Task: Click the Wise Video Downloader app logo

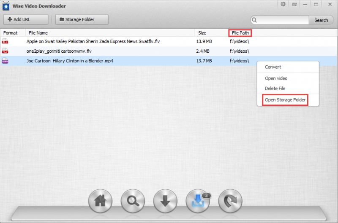Action: coord(6,6)
